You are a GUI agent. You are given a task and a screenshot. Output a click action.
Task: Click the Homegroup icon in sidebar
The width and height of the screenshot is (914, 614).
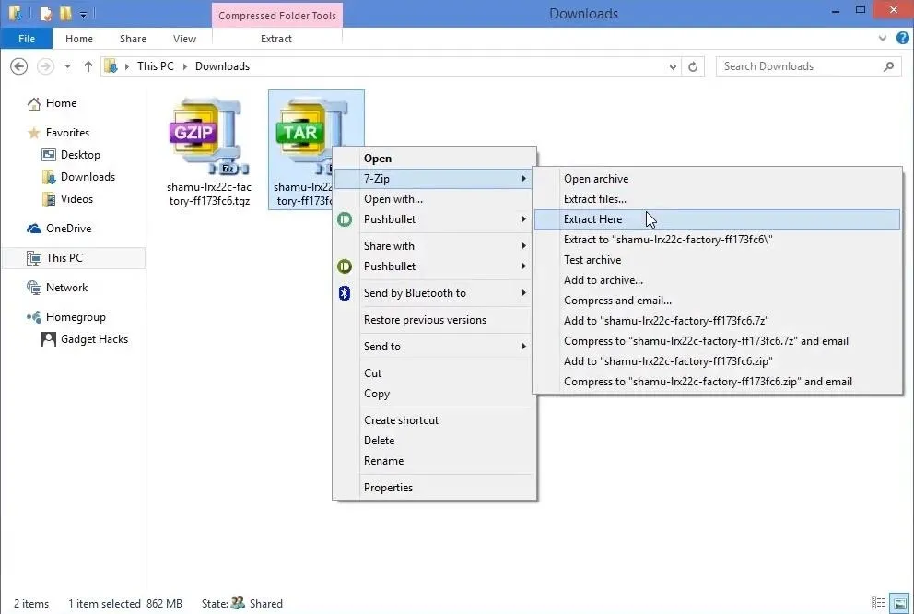(x=34, y=317)
